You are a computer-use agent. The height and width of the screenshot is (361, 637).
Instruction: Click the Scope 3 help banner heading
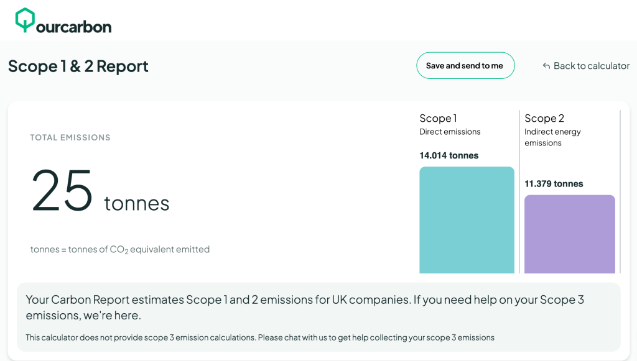[x=305, y=307]
